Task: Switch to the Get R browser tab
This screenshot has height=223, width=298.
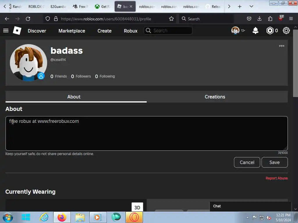Action: click(102, 7)
